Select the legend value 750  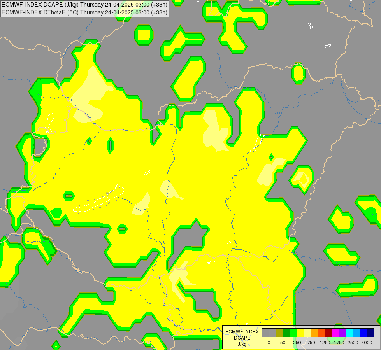pos(311,343)
